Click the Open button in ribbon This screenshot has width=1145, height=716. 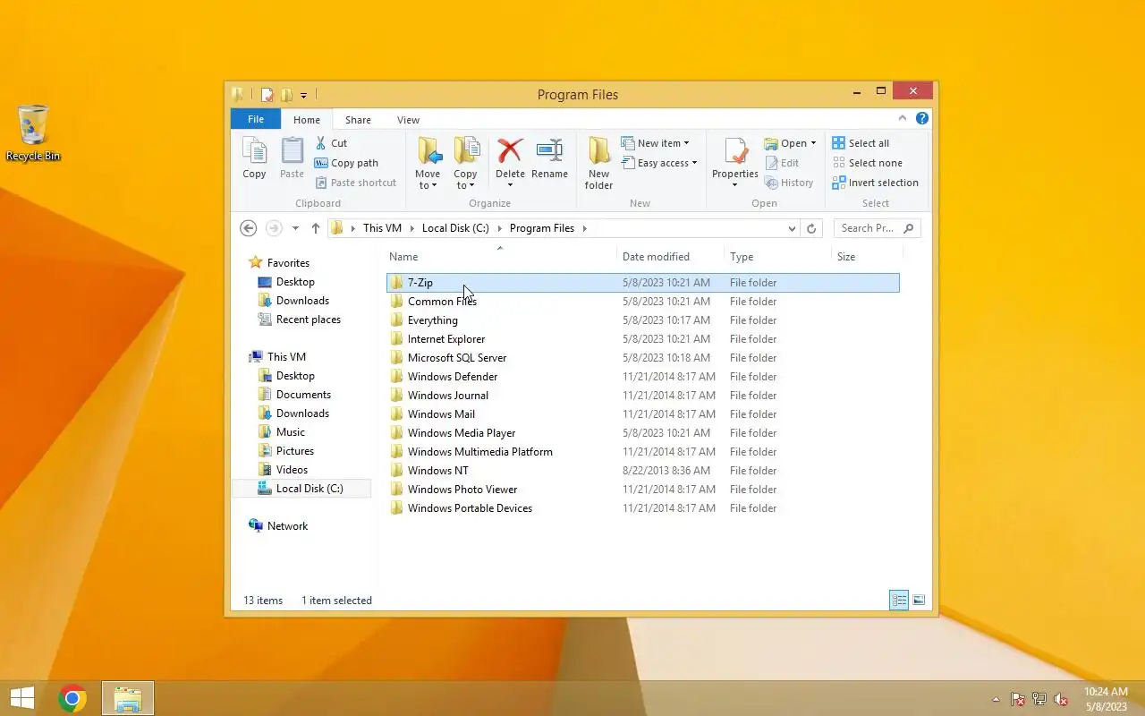(x=790, y=143)
